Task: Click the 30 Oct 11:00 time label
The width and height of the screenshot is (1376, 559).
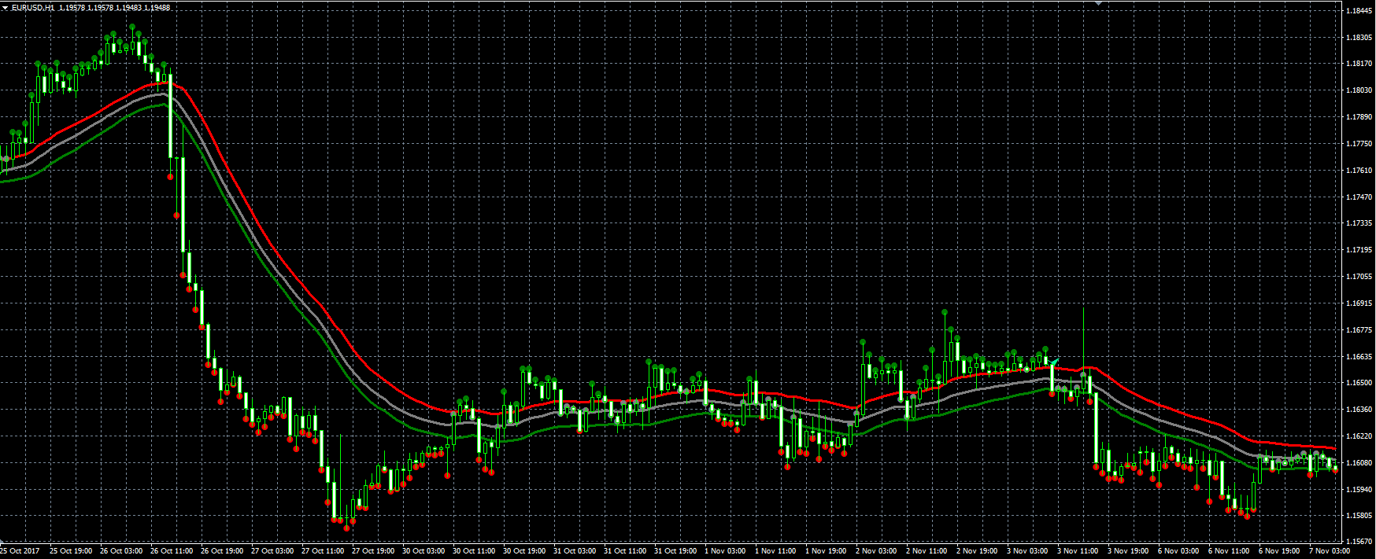Action: [474, 551]
